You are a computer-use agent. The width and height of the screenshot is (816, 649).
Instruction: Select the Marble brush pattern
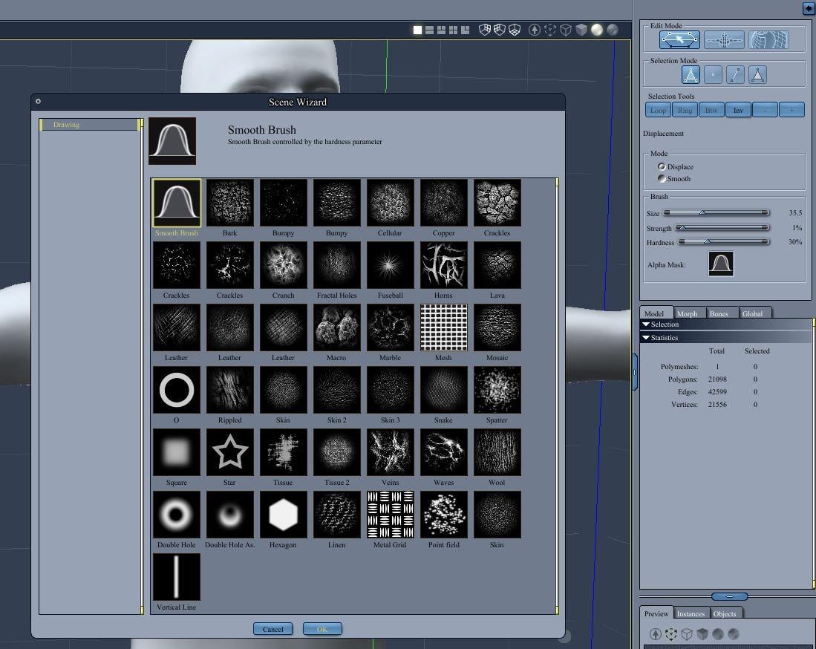pyautogui.click(x=391, y=327)
